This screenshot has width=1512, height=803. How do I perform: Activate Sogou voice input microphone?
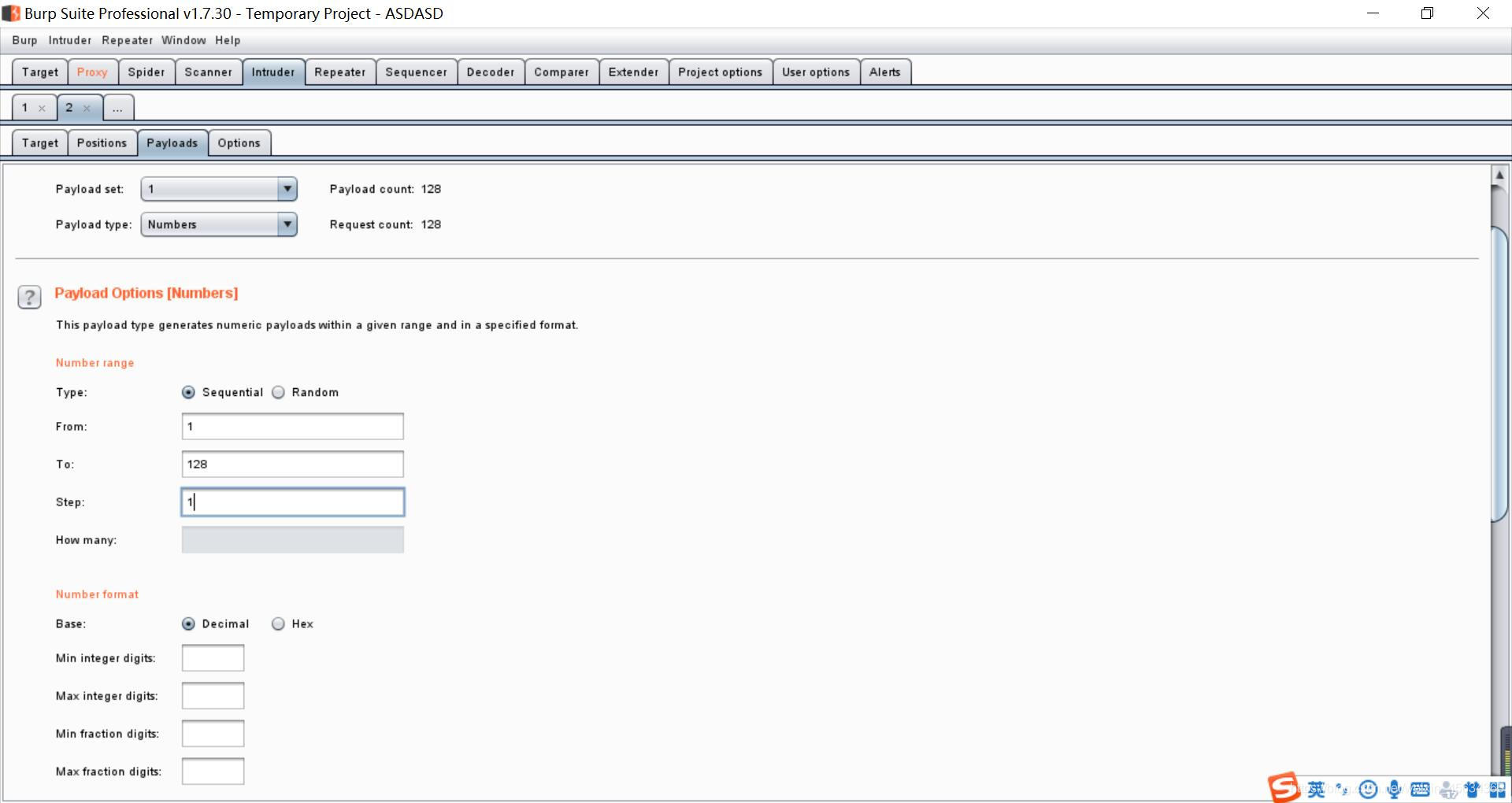tap(1394, 789)
